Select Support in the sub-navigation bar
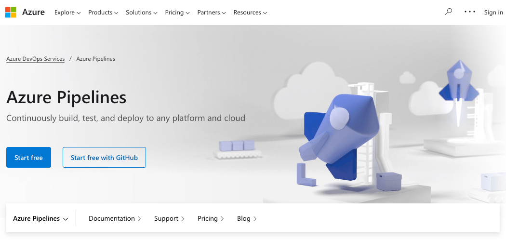Screen dimensions: 506x240 (x=169, y=219)
